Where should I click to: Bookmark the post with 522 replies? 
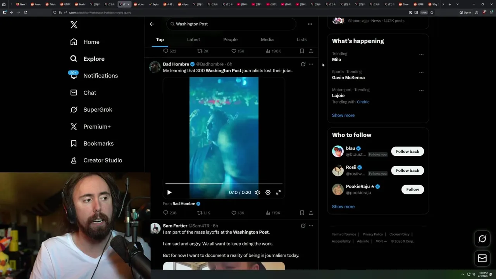coord(302,51)
